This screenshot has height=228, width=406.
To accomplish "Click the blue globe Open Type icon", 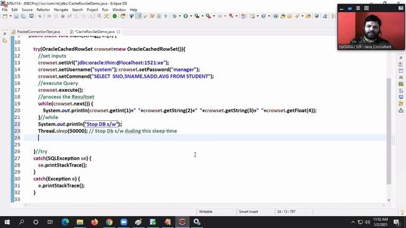I will [264, 16].
